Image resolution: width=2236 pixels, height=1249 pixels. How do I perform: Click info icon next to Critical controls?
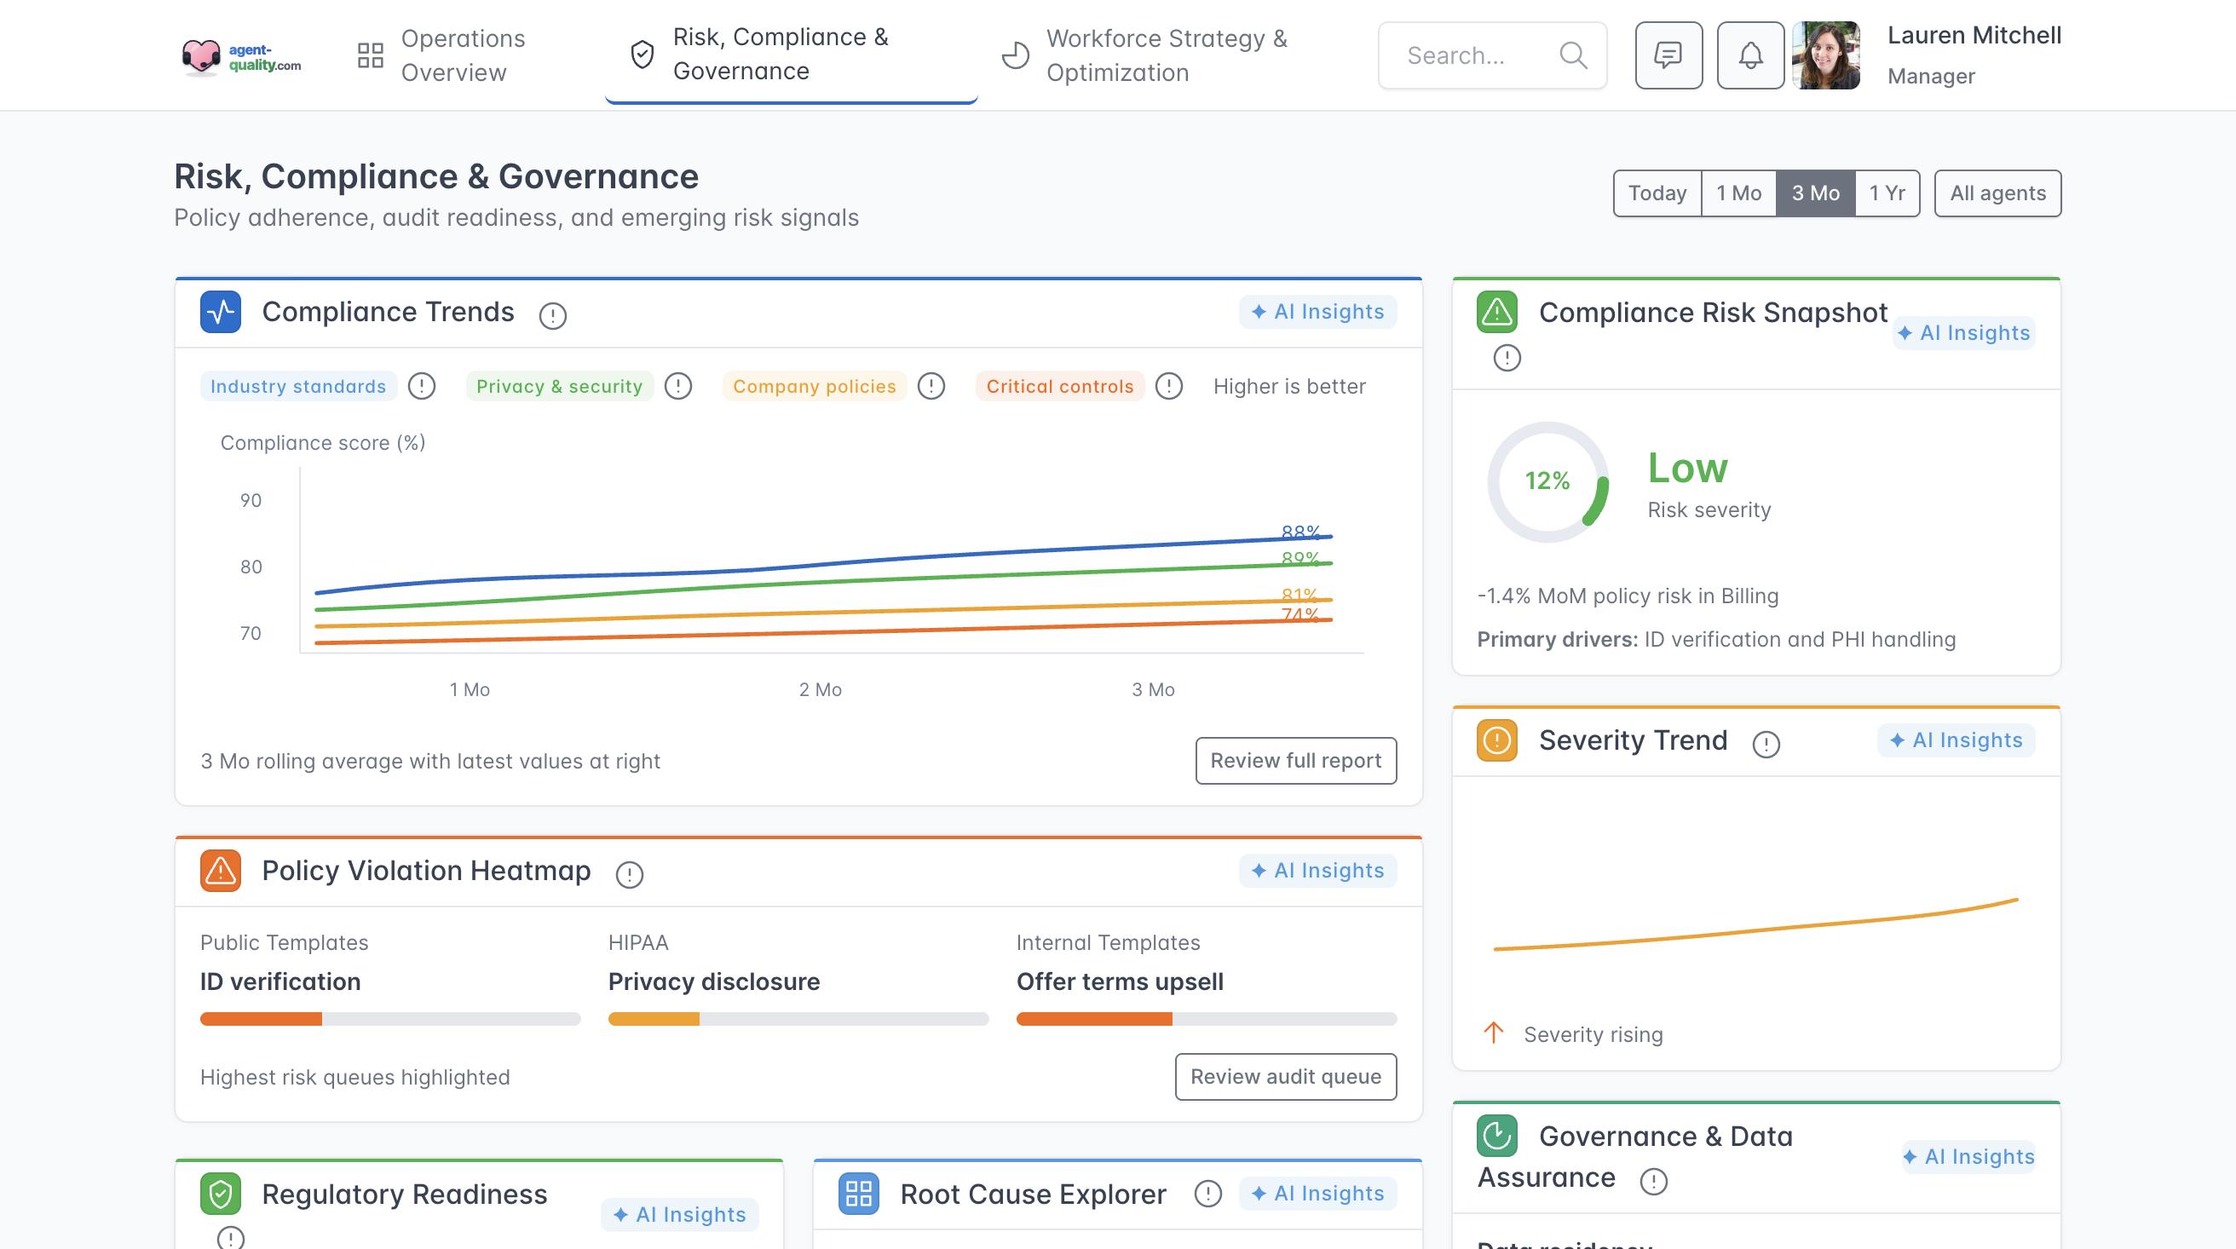click(x=1168, y=386)
